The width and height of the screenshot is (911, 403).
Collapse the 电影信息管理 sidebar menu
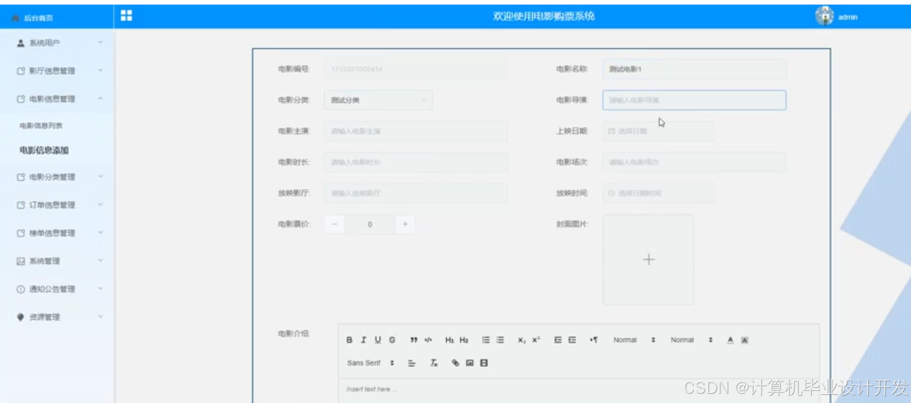[57, 99]
